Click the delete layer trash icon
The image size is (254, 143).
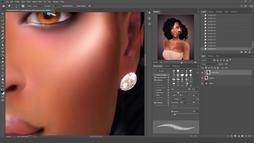click(250, 136)
